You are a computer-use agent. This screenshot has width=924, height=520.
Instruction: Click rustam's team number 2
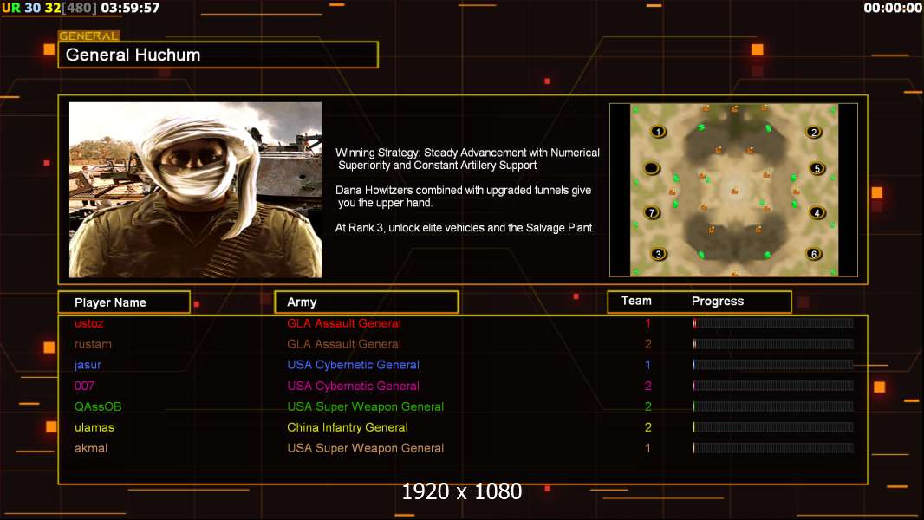point(647,344)
